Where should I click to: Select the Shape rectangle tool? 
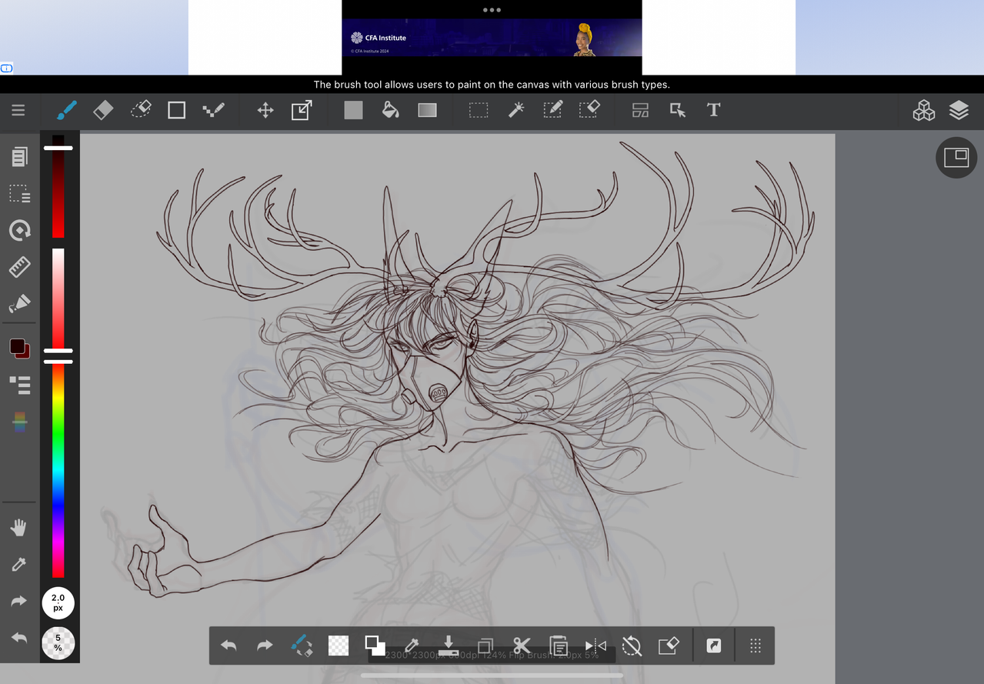click(177, 111)
